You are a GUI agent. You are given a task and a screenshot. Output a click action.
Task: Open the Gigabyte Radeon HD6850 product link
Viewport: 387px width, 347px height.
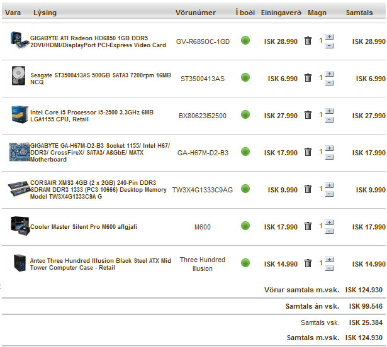(x=98, y=41)
